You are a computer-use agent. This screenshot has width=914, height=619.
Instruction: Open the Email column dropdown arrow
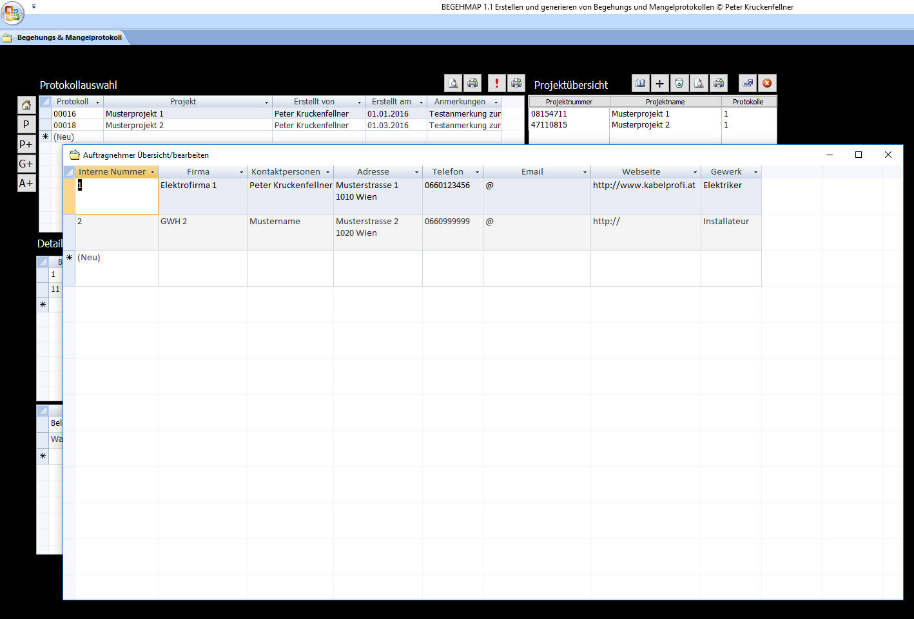pos(585,172)
